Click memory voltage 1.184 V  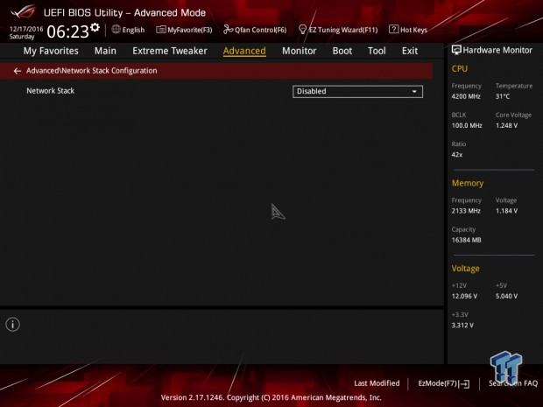506,211
